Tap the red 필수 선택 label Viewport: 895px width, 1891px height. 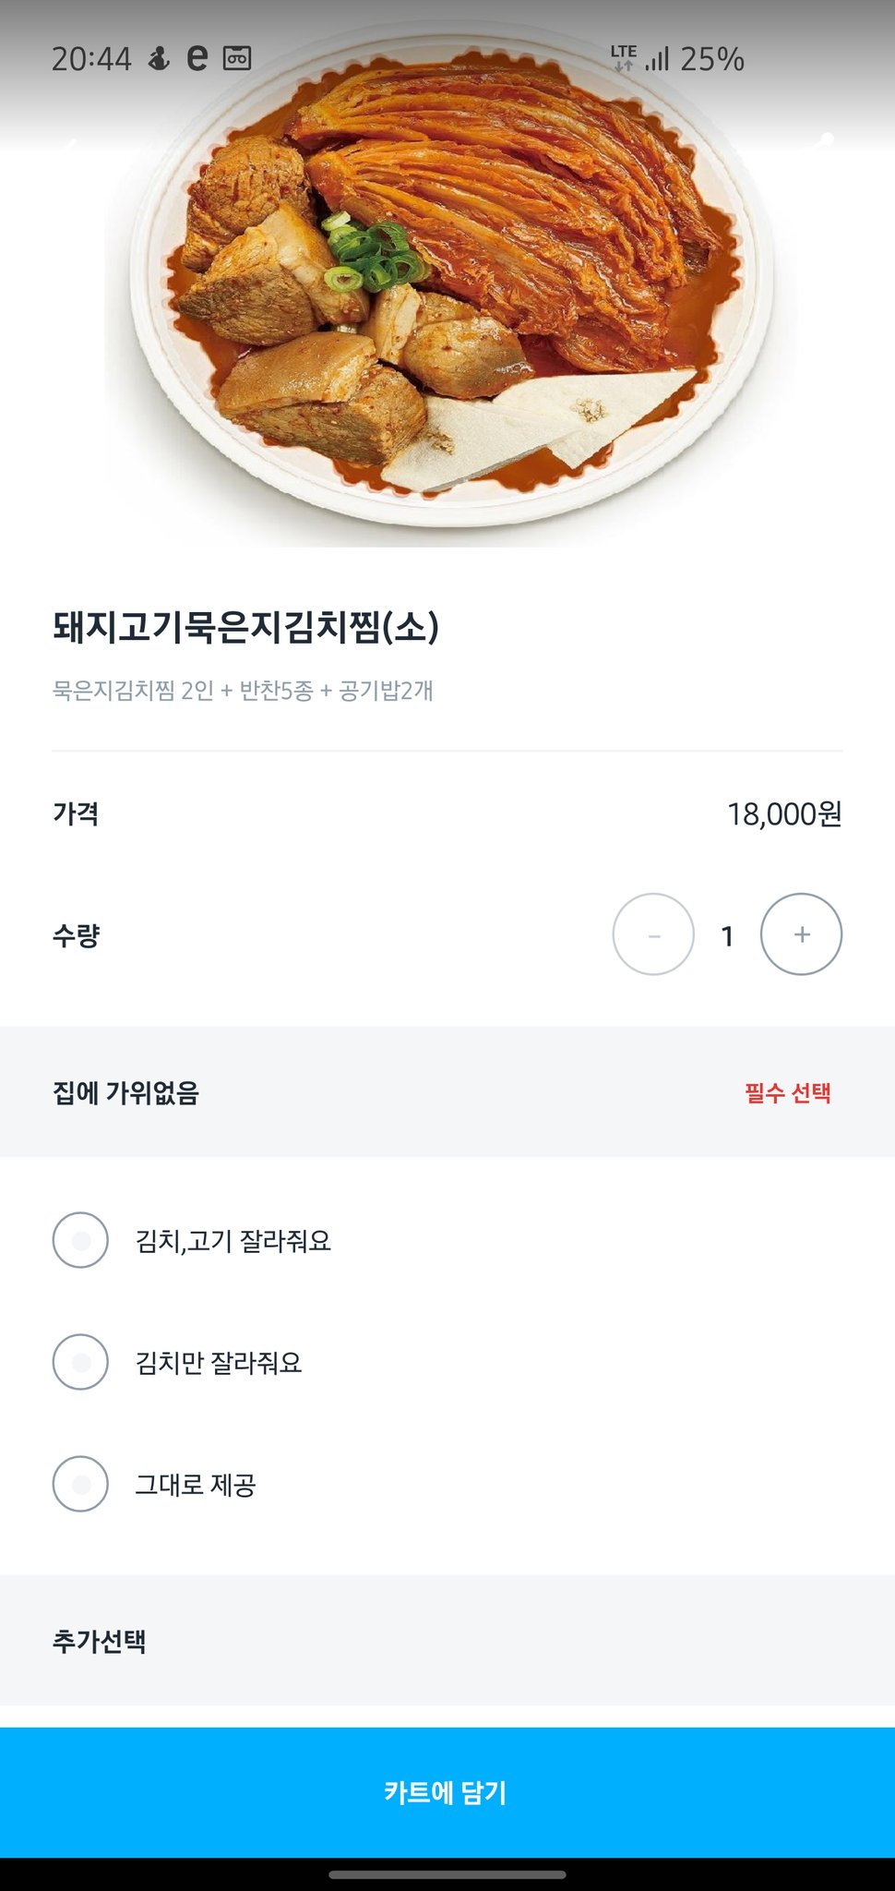pos(788,1093)
